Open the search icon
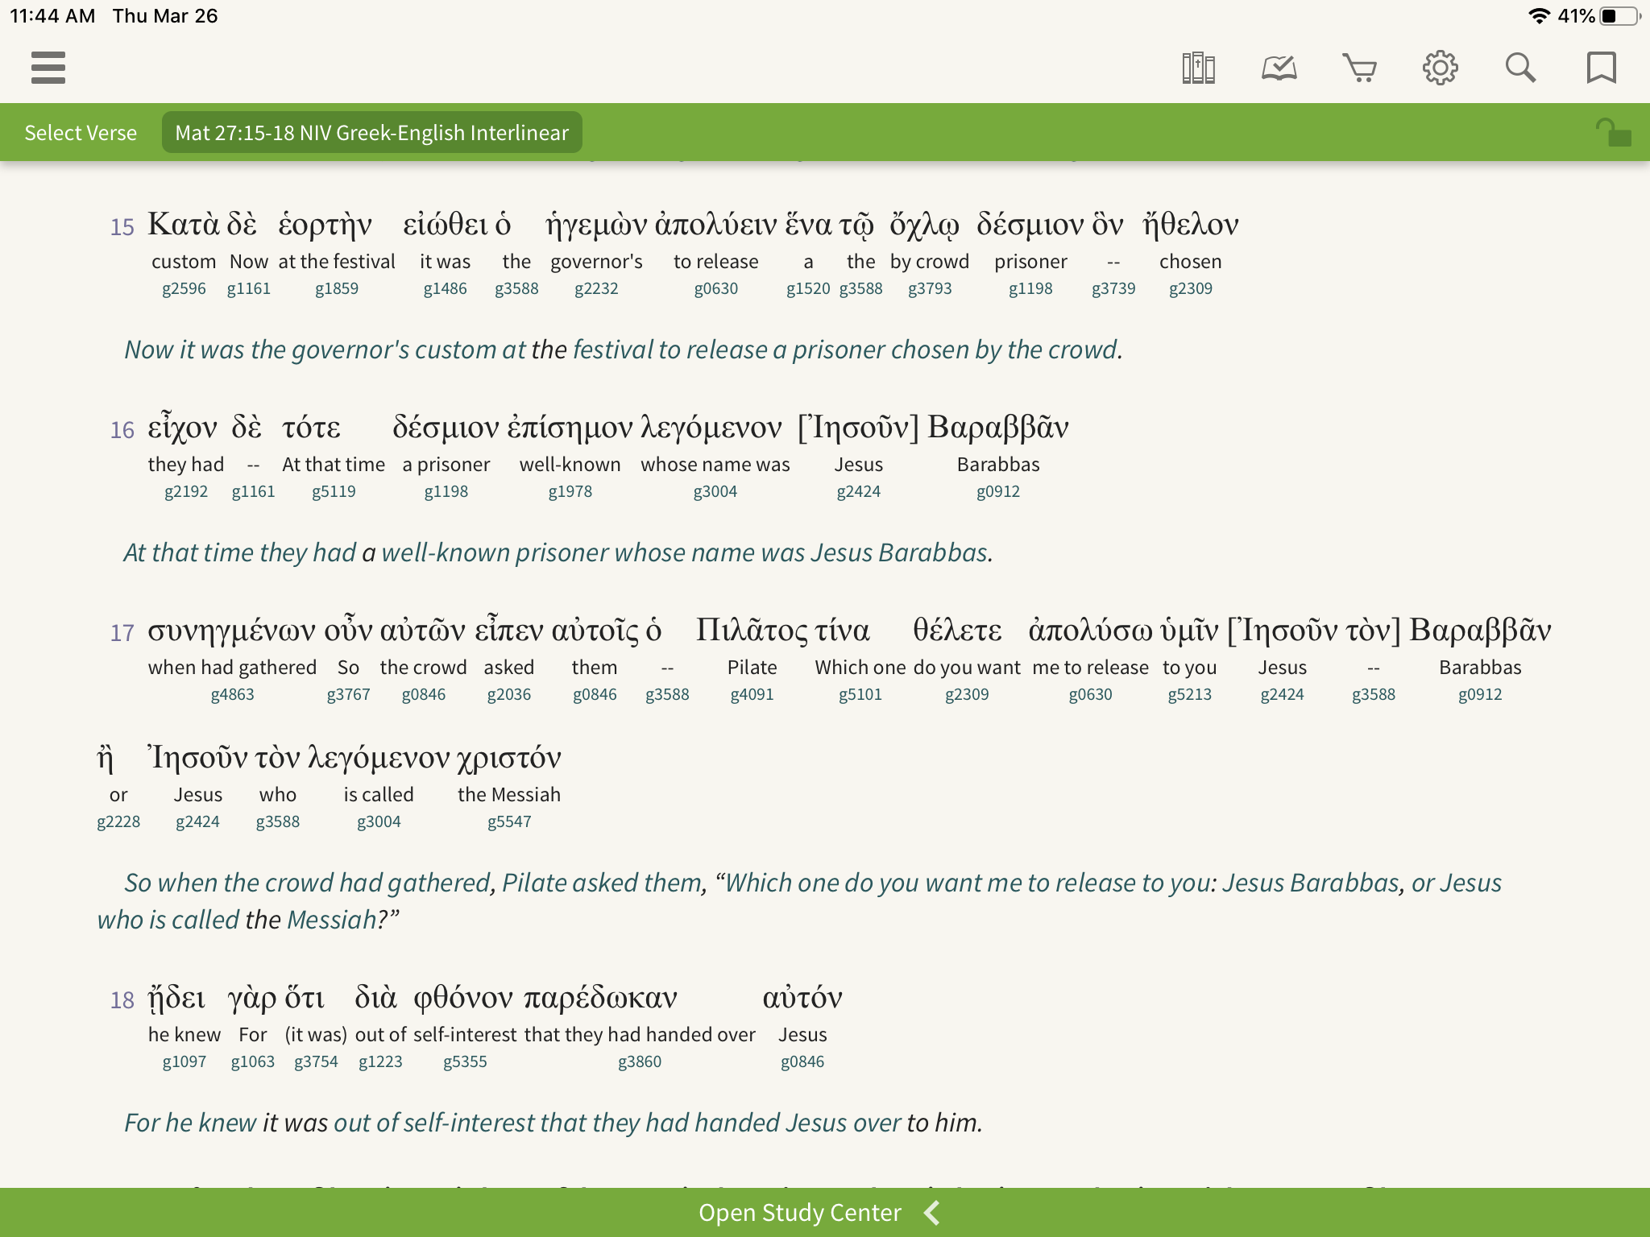This screenshot has width=1650, height=1237. pyautogui.click(x=1520, y=68)
